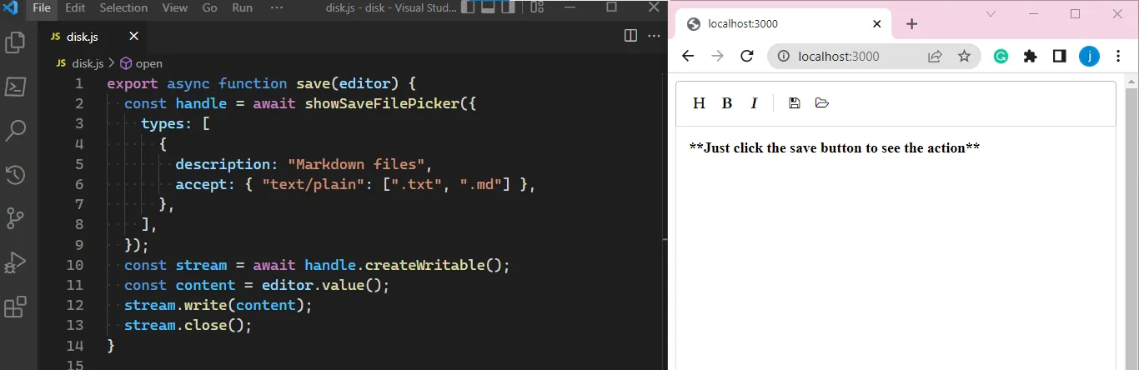1139x370 pixels.
Task: Click the browser page vertical scrollbar
Action: 1131,222
